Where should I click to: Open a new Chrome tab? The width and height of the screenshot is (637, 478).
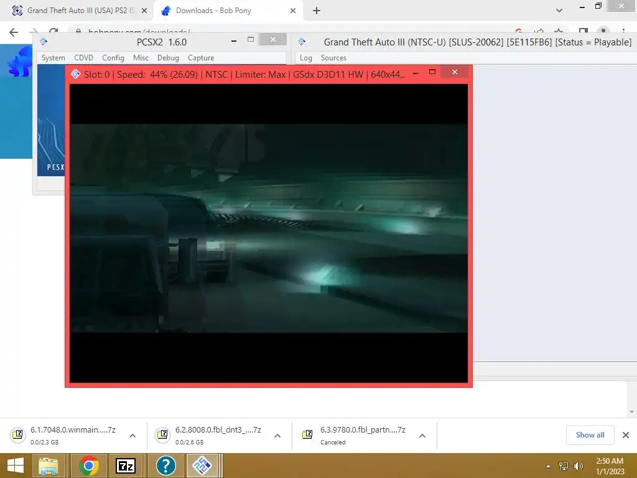click(317, 11)
